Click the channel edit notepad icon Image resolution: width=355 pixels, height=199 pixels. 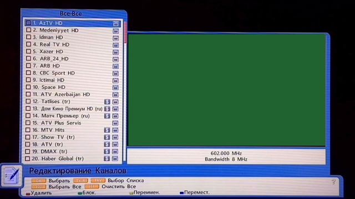(x=11, y=176)
